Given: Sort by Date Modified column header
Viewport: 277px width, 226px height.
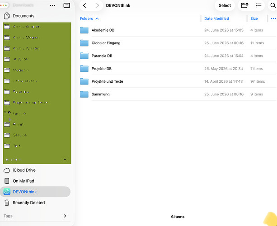Looking at the screenshot, I should [x=216, y=19].
